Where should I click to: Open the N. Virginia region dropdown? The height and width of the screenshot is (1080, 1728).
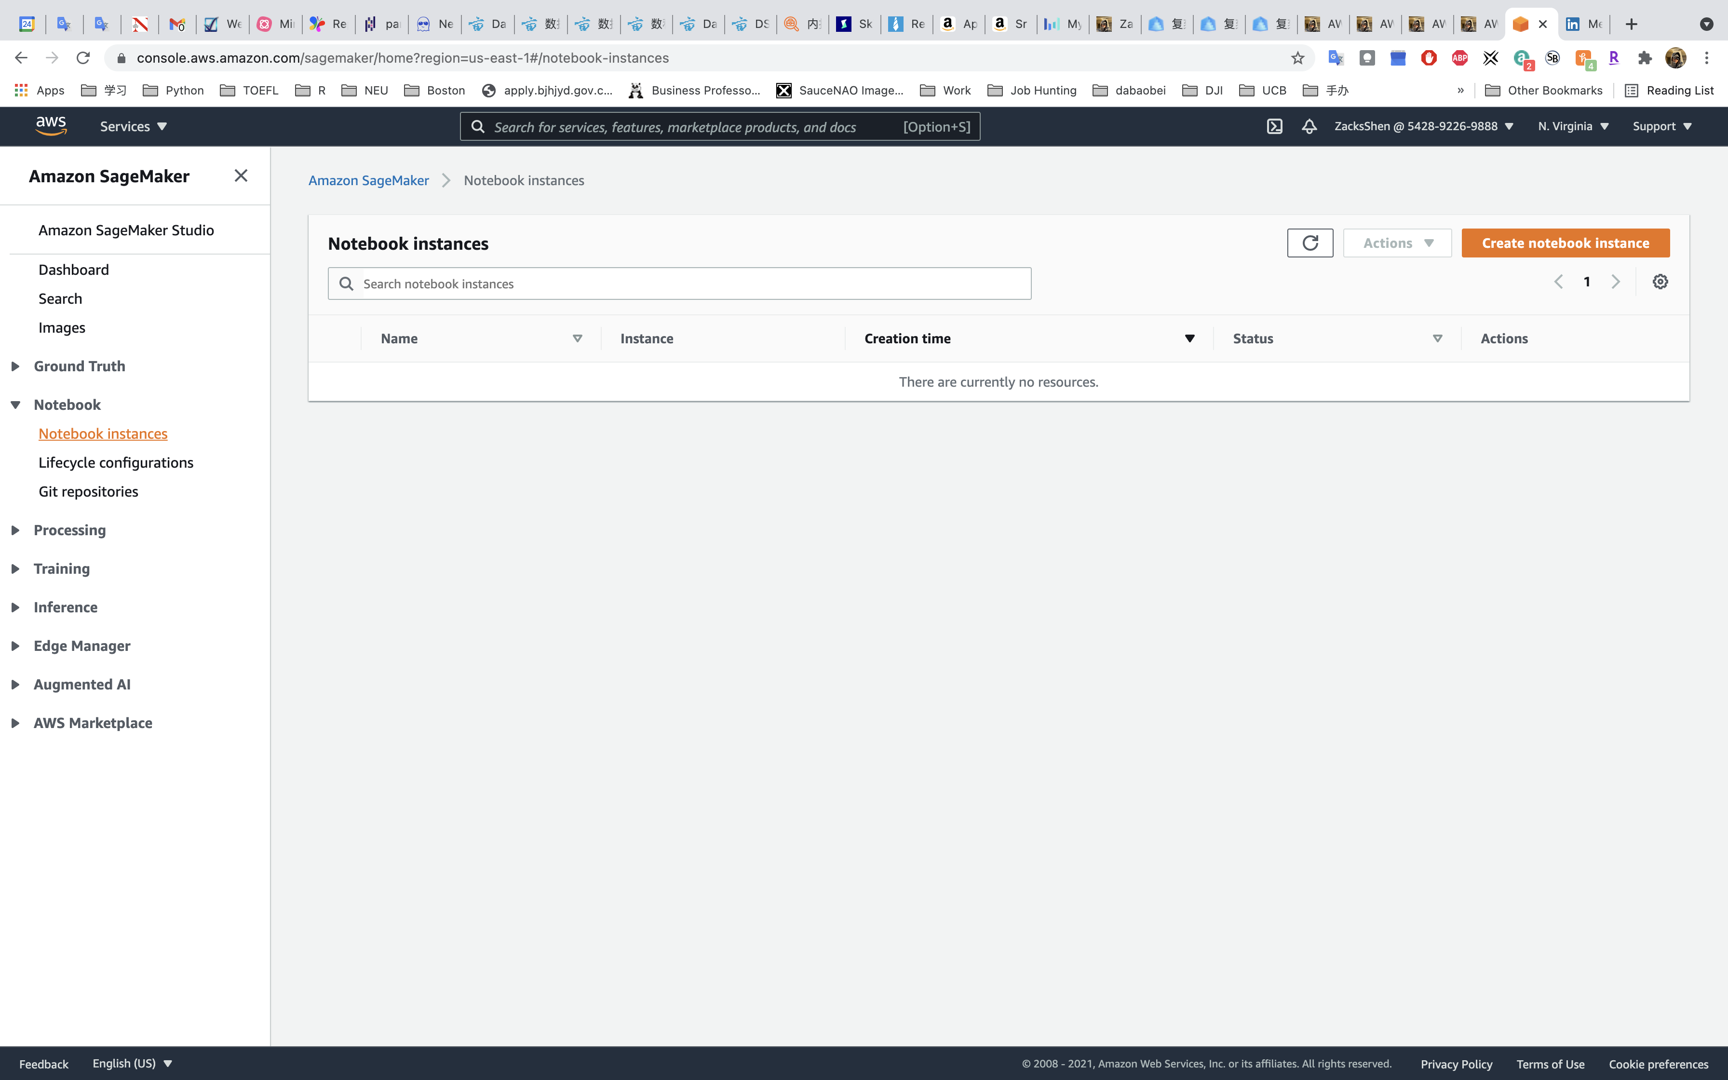coord(1573,126)
